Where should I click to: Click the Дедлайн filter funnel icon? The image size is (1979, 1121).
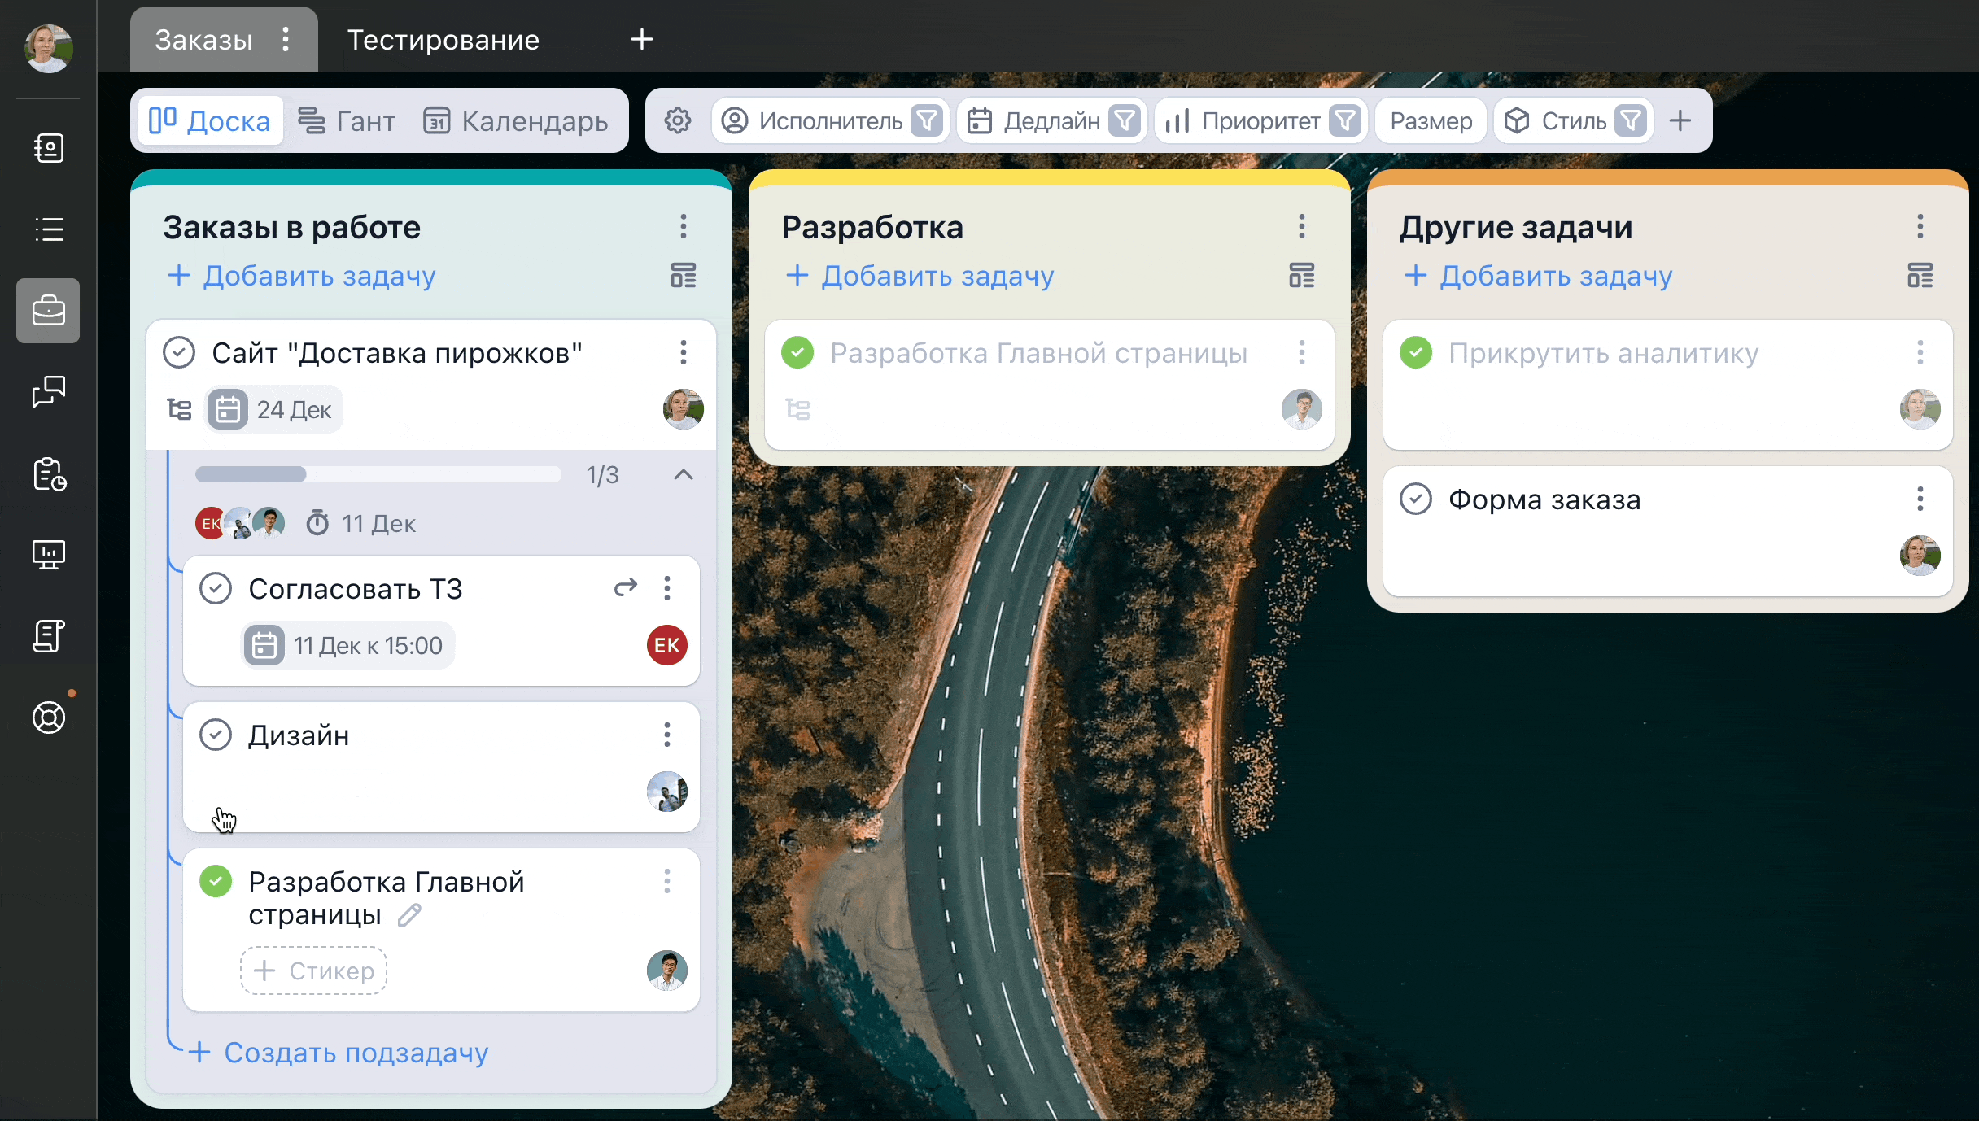[x=1125, y=121]
